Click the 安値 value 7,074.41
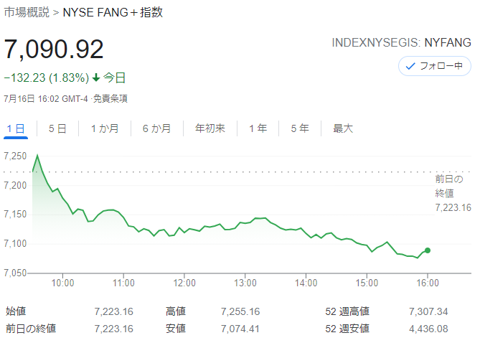Viewport: 480px width, 348px height. click(x=240, y=329)
